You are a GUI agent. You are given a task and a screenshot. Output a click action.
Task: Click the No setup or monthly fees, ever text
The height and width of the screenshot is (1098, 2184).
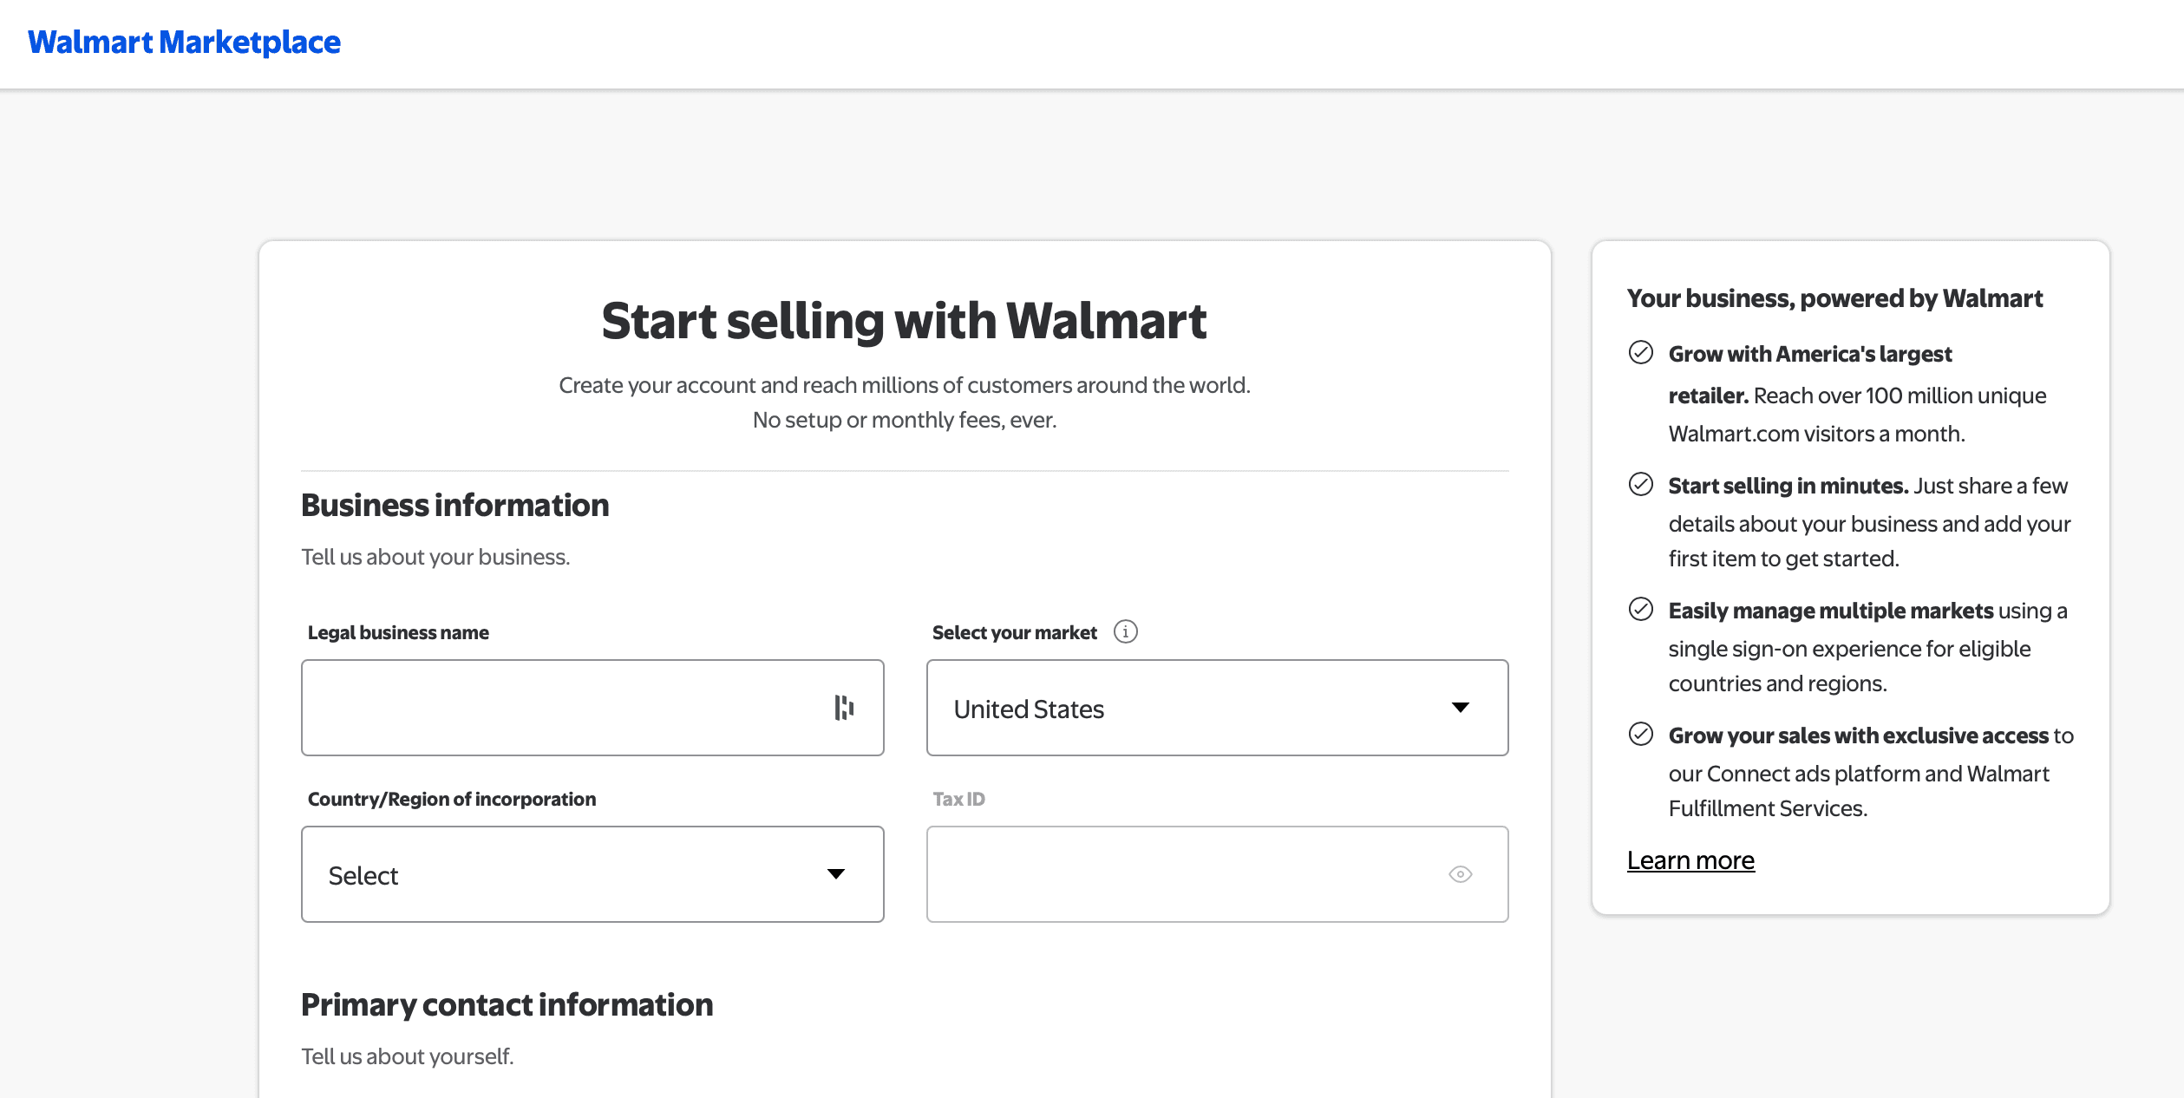(905, 420)
